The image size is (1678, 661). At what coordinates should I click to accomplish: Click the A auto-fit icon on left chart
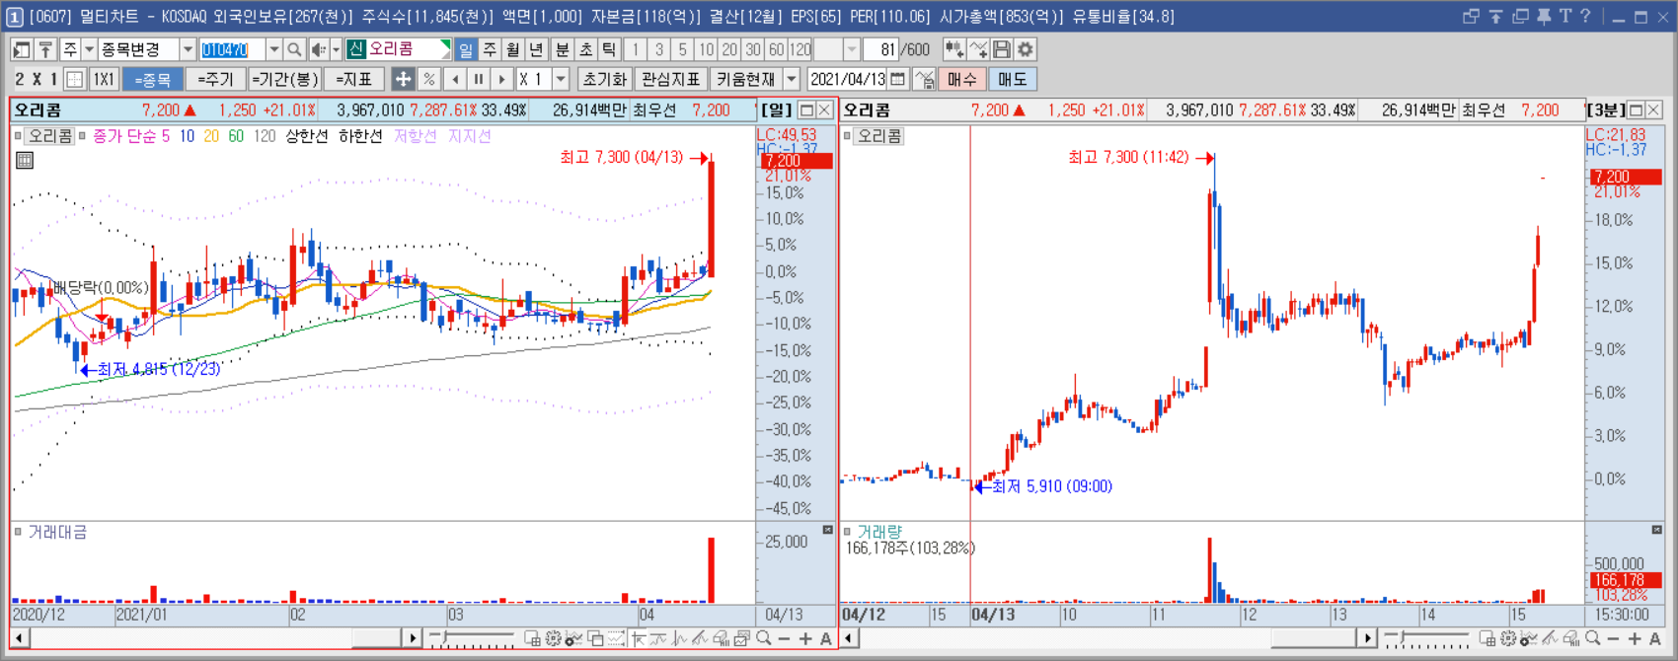coord(826,639)
